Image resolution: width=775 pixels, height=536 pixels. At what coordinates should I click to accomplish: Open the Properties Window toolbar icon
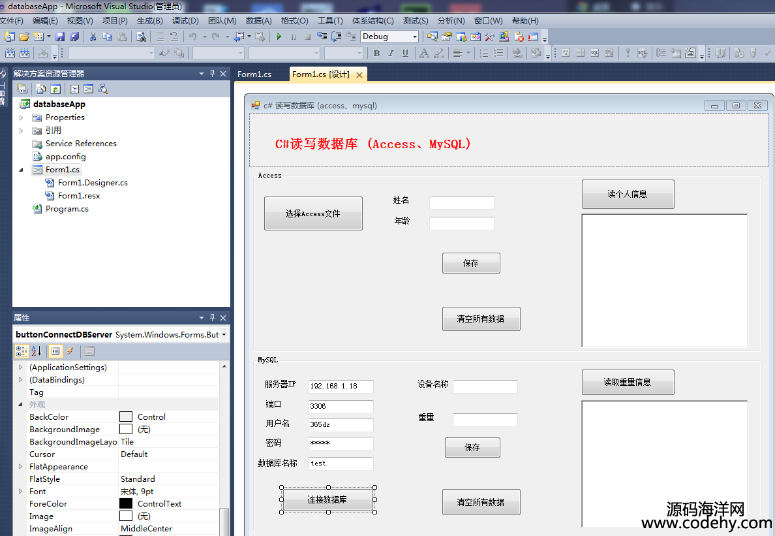(447, 36)
